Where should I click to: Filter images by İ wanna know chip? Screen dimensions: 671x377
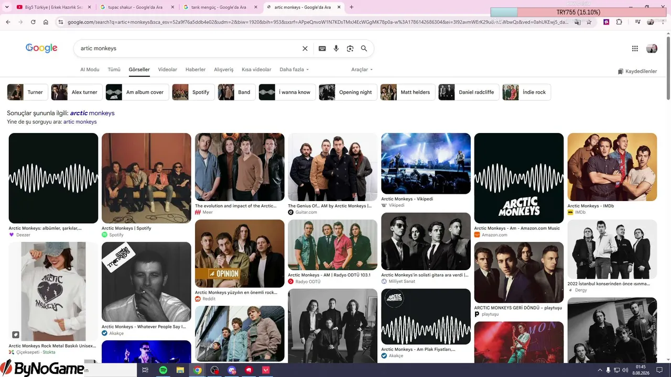[x=287, y=92]
